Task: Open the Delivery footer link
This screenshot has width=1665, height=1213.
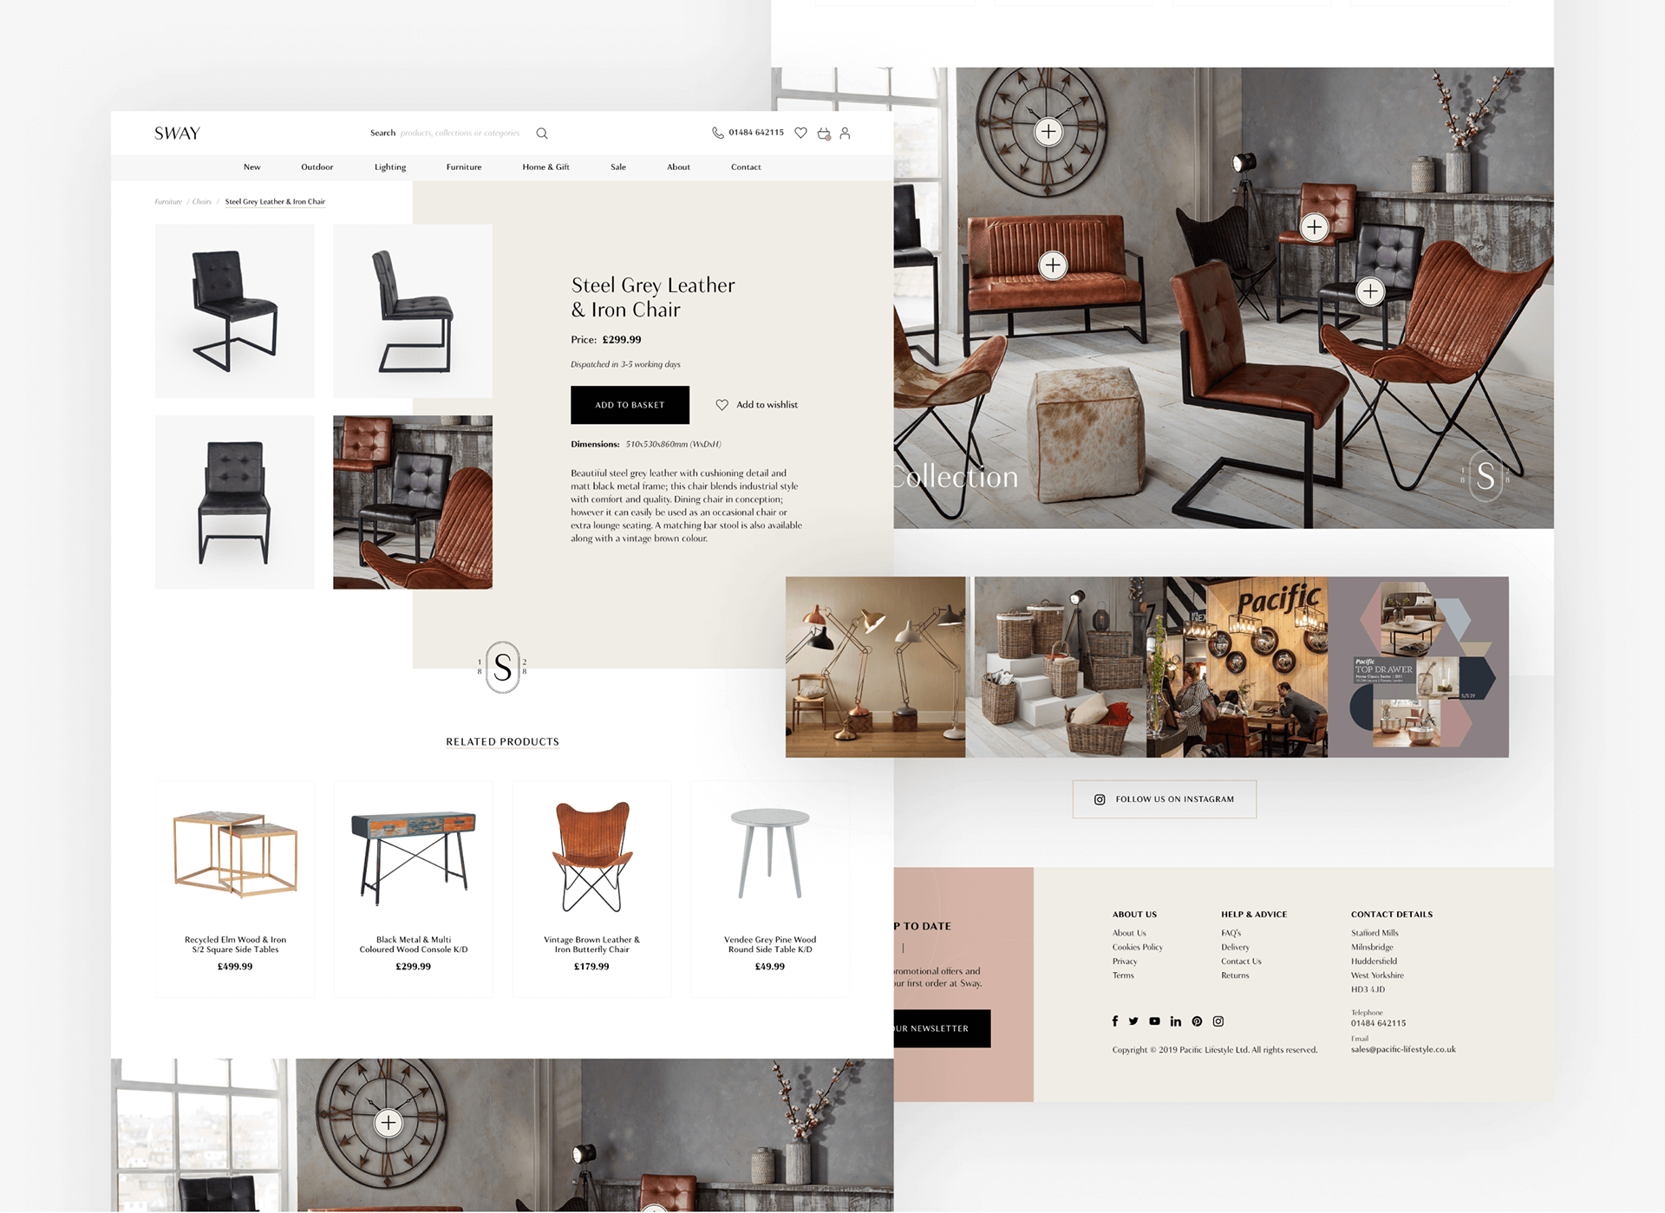Action: click(1235, 947)
